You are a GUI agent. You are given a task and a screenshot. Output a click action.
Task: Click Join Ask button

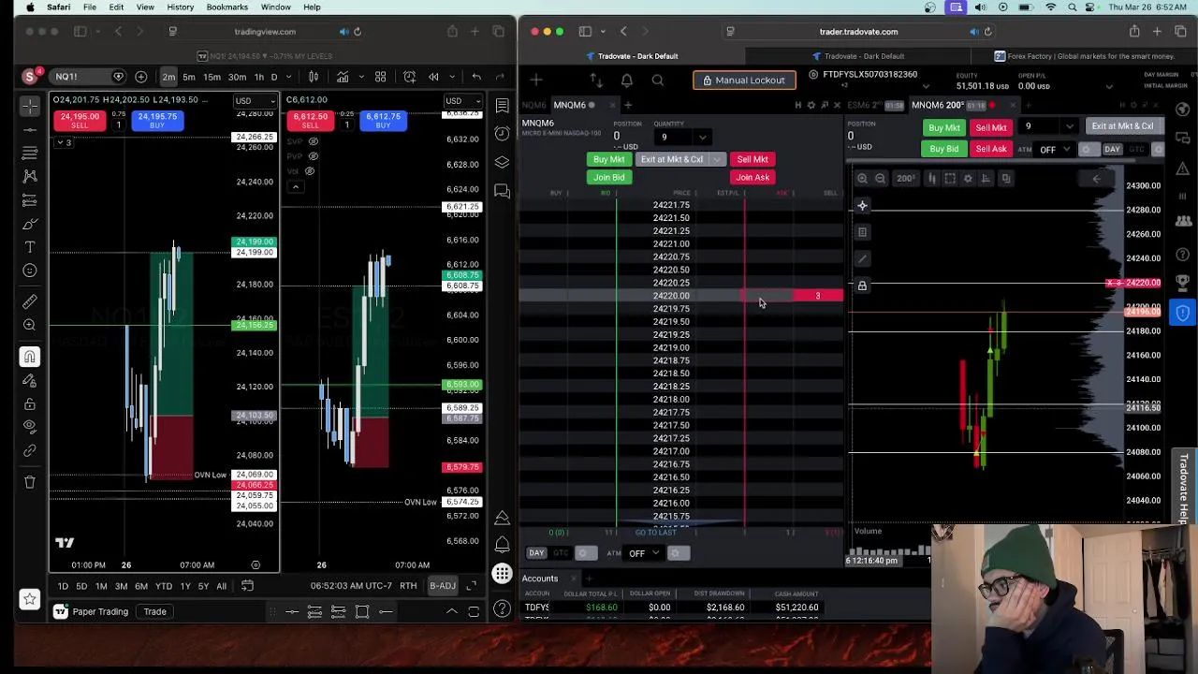point(752,178)
